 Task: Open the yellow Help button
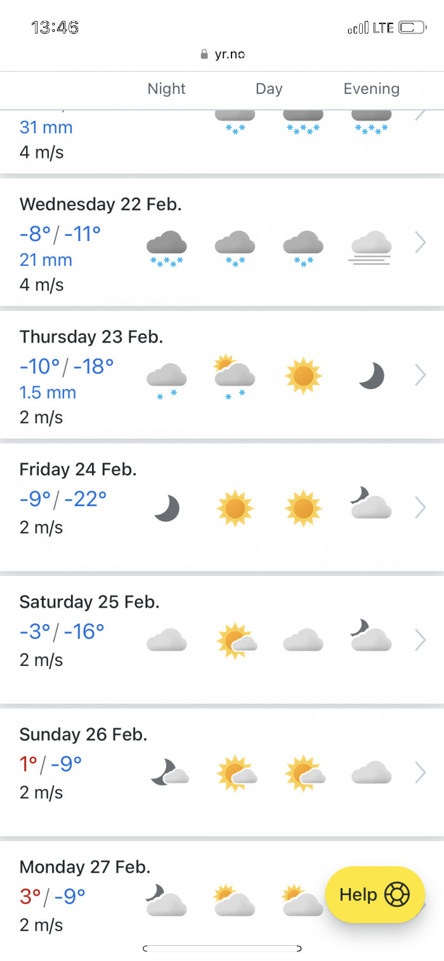(375, 894)
